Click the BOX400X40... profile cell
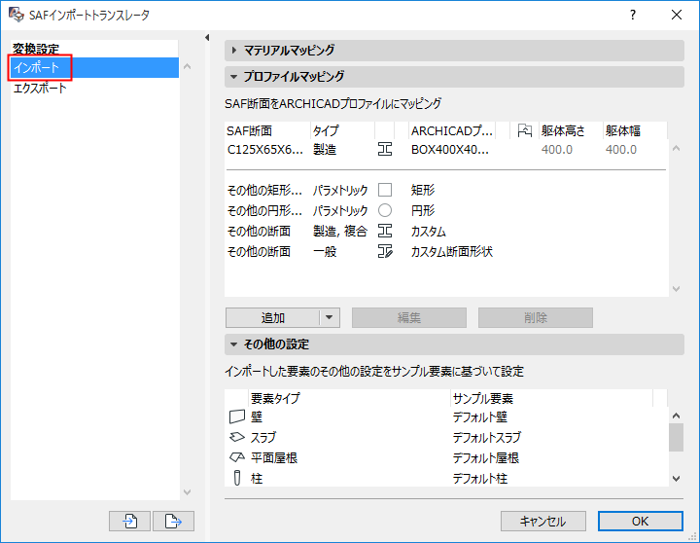The width and height of the screenshot is (700, 543). tap(450, 149)
